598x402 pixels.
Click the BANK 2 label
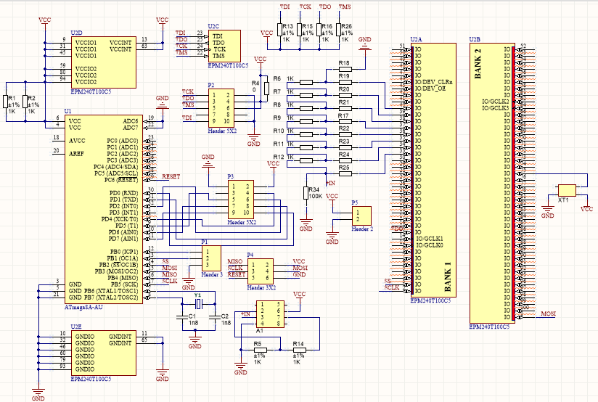pos(478,63)
